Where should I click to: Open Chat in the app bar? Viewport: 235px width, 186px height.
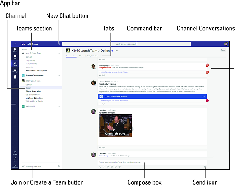15,57
